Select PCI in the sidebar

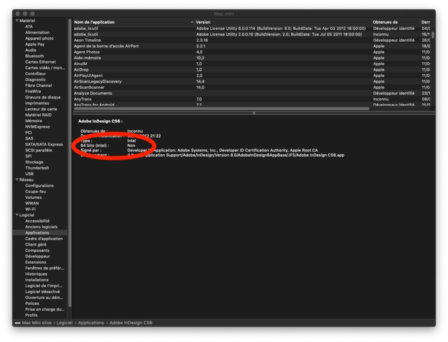click(x=28, y=132)
